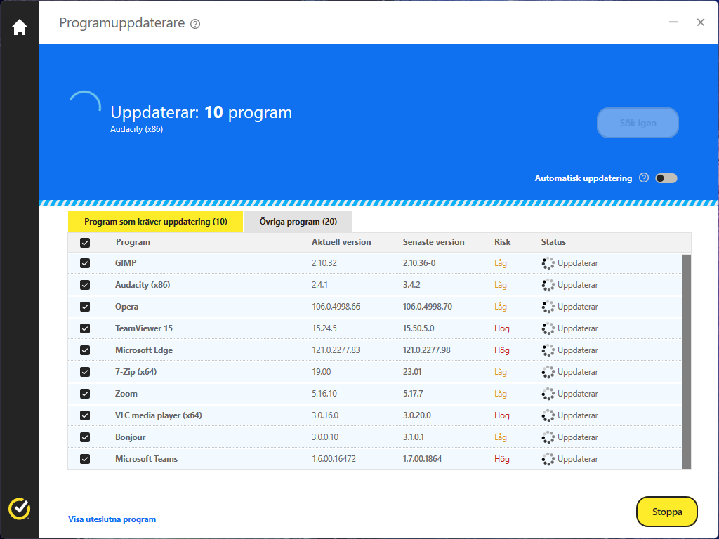The width and height of the screenshot is (719, 539).
Task: Click the spinner icon in GIMP's status
Action: 547,263
